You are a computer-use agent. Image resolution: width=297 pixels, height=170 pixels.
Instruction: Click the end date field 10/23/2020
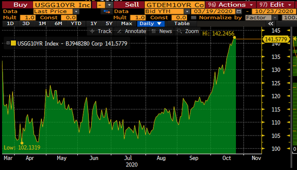tap(274, 11)
